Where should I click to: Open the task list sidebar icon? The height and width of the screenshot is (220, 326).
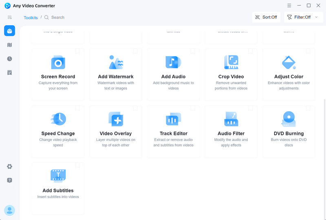[x=9, y=73]
